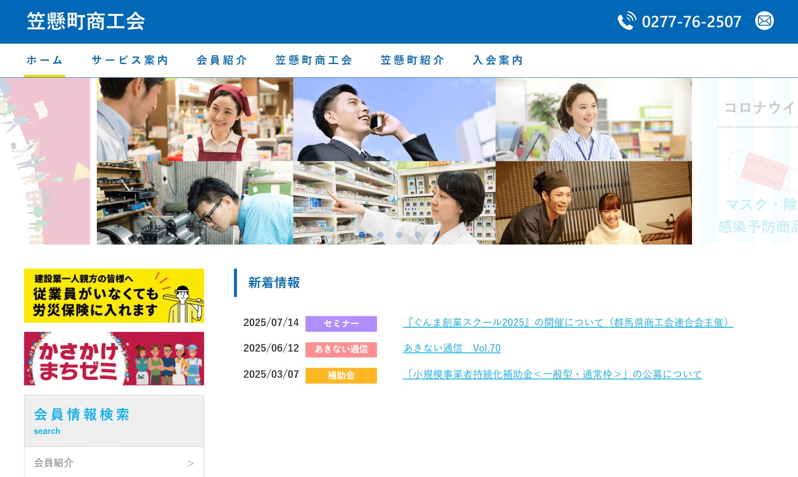The width and height of the screenshot is (798, 477).
Task: Click the envelope mail icon in header
Action: click(x=764, y=21)
